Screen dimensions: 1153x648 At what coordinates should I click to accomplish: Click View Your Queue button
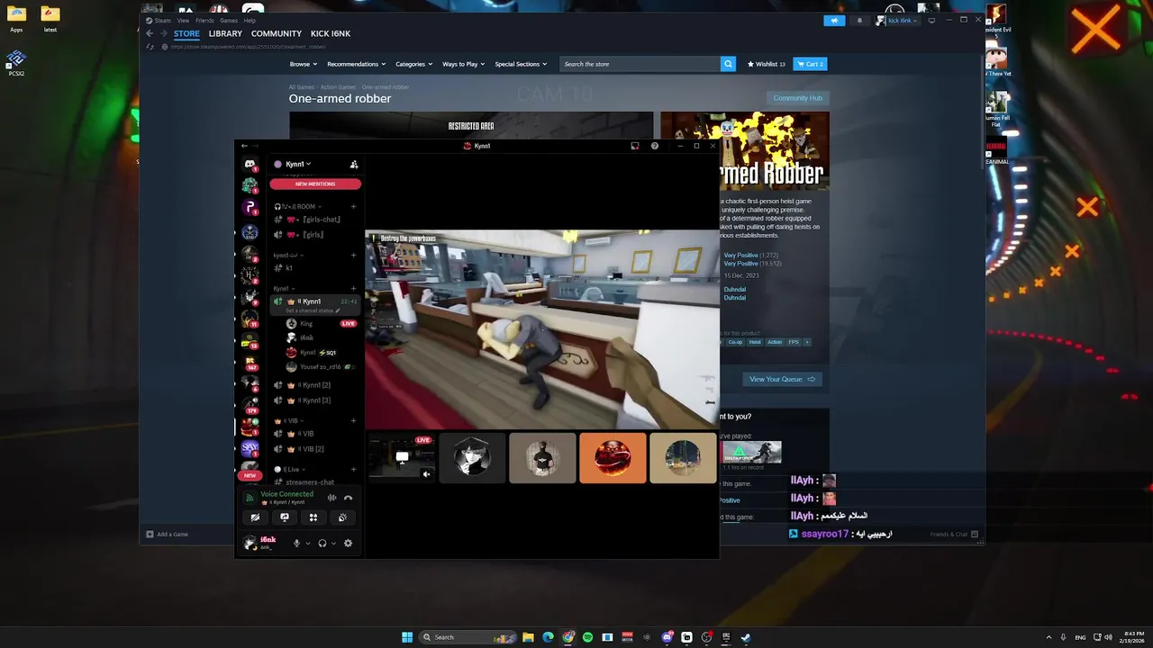pyautogui.click(x=782, y=379)
